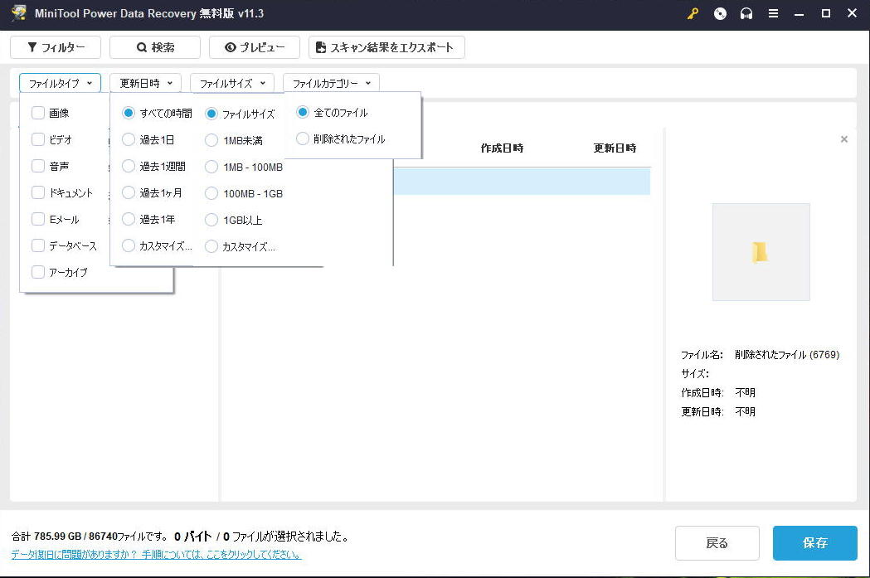Screen dimensions: 870x578
Task: Open the hamburger application menu
Action: click(773, 13)
